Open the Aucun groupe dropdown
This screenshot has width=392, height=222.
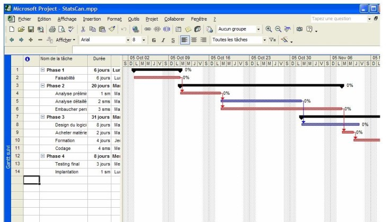click(x=259, y=29)
